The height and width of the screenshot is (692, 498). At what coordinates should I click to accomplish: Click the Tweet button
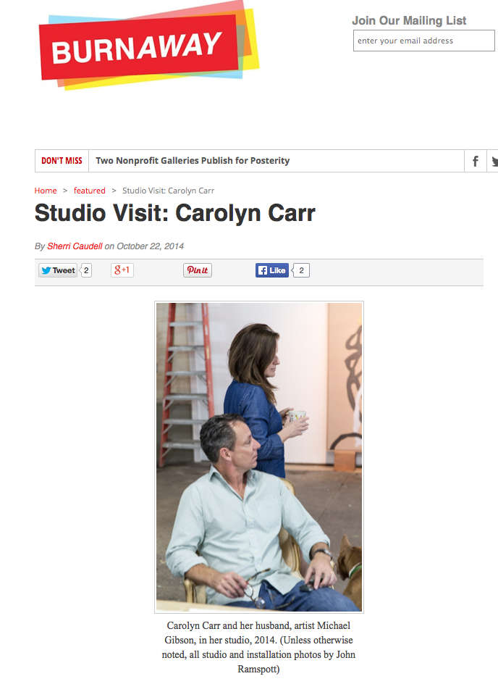click(x=58, y=270)
